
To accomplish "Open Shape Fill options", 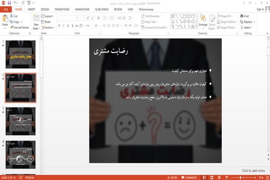I will click(x=225, y=16).
